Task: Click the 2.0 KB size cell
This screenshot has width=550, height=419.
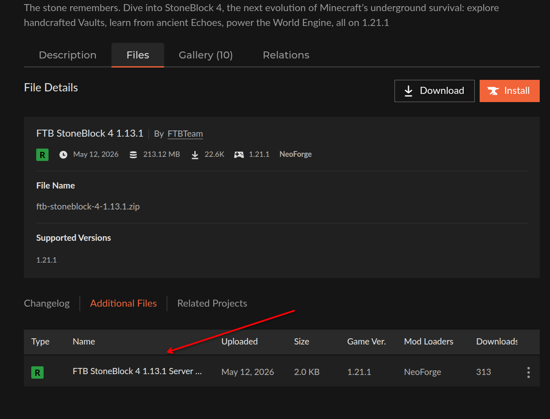Action: (x=307, y=372)
